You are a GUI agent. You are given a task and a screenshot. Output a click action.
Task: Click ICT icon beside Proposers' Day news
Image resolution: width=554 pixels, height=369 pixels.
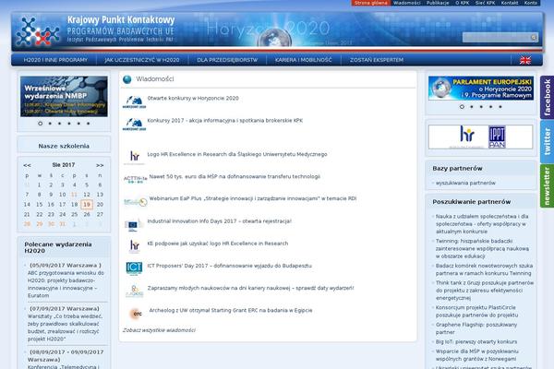pos(134,268)
